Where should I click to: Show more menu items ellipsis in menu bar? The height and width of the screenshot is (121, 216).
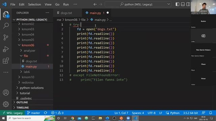(x=75, y=4)
